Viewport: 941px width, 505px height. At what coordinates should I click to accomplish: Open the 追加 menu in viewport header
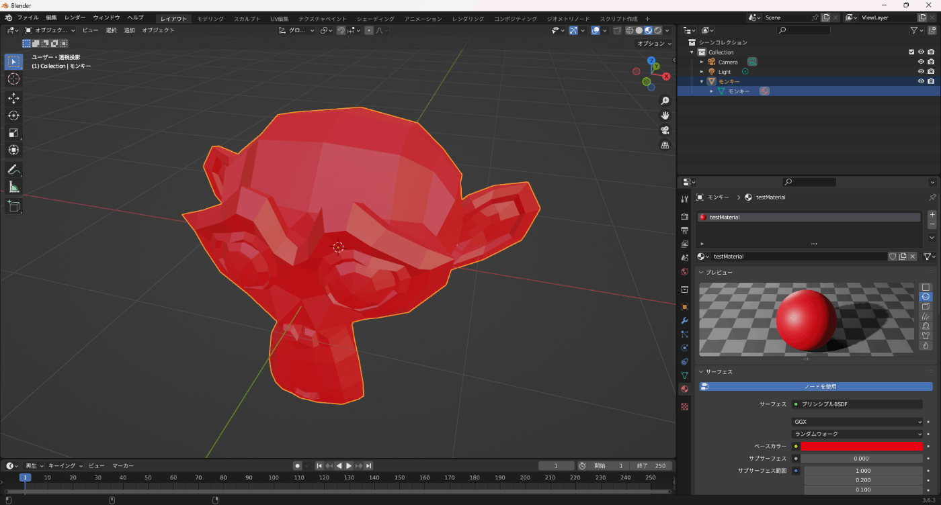(x=129, y=30)
